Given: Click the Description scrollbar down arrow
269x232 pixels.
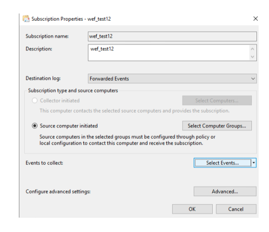Looking at the screenshot, I should (x=252, y=57).
